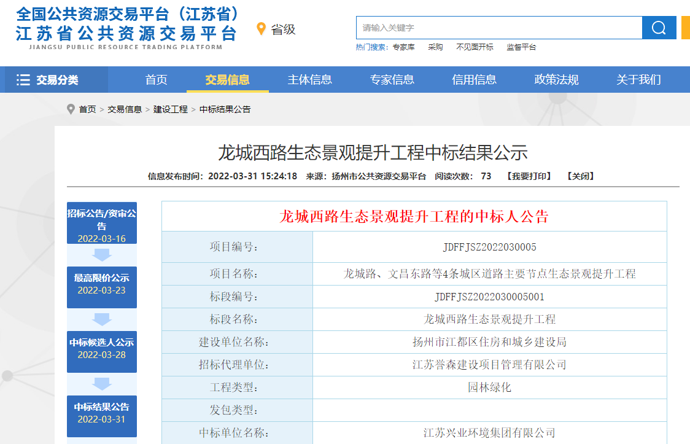Click the search magnifier button
Screen dimensions: 690x444
tap(659, 28)
